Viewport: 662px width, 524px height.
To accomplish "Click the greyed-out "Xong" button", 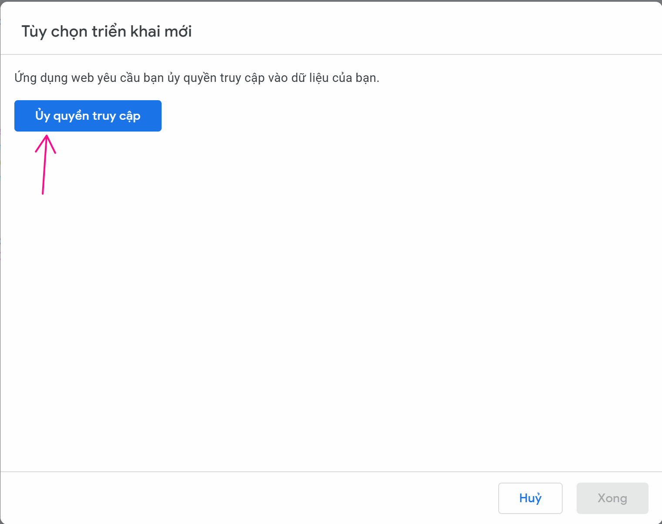I will [612, 498].
